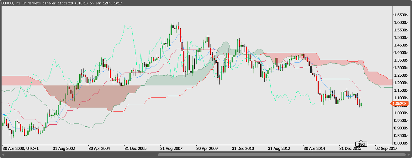Viewport: 412px width, 158px height.
Task: Click the 31 Aug 2007 date label
Action: pos(171,148)
